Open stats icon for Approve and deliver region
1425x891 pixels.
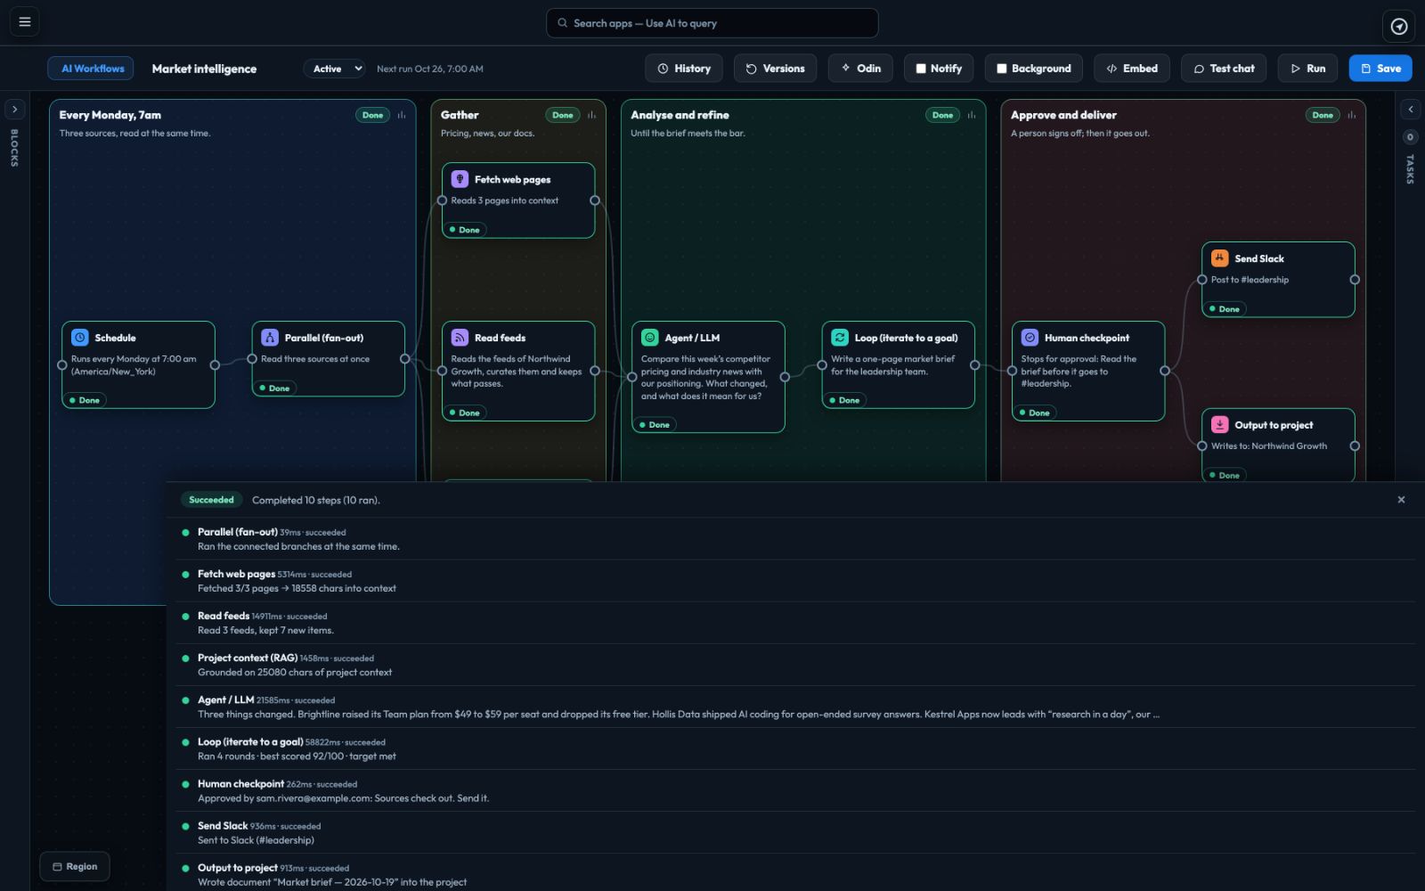pos(1352,115)
